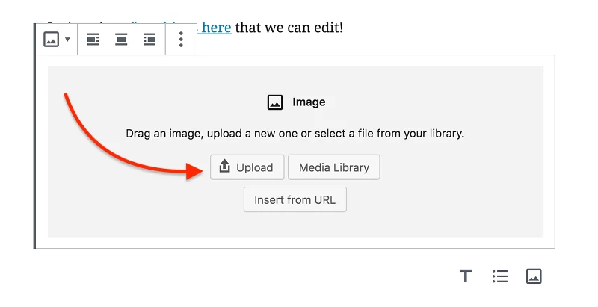598x307 pixels.
Task: Click the bold "Image" heading label
Action: point(309,102)
